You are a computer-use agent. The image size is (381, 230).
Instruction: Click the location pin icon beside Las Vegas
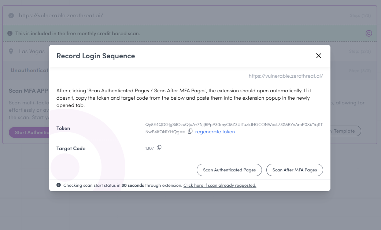[11, 51]
